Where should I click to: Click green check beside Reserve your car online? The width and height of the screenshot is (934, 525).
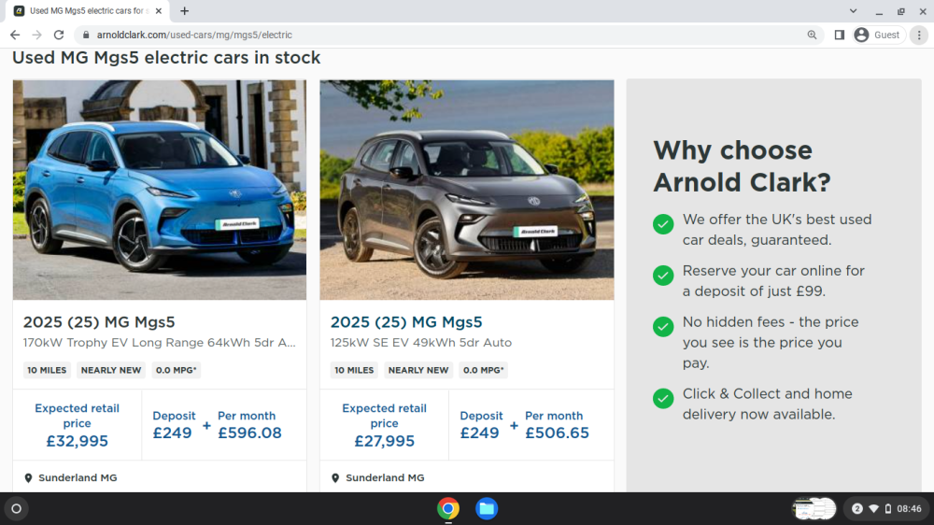[x=663, y=276]
